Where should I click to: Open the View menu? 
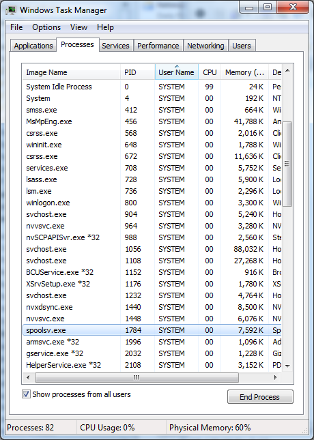pyautogui.click(x=78, y=27)
